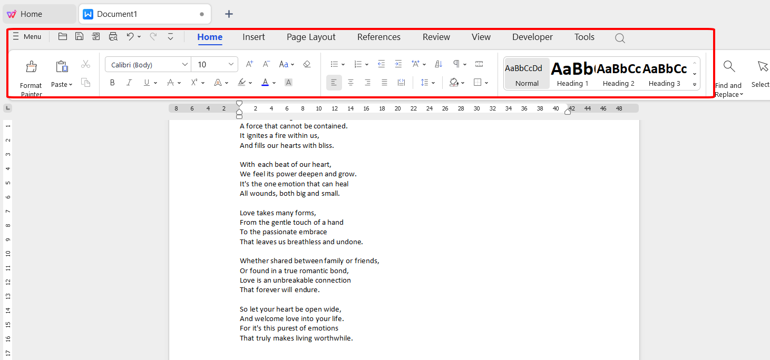Enable justified text alignment

(384, 82)
